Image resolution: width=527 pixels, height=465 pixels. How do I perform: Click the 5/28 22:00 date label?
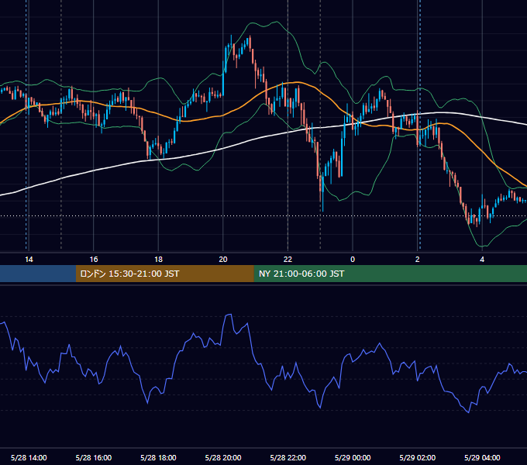tap(288, 457)
